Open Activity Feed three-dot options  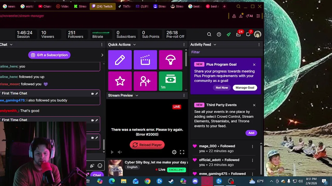coord(259,45)
